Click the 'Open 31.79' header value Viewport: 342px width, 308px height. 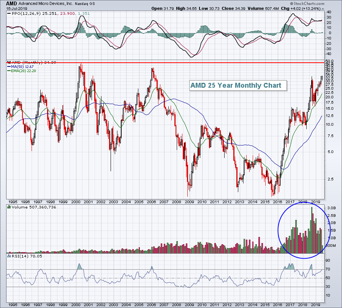click(163, 8)
